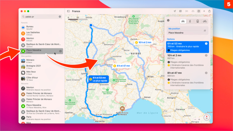This screenshot has height=131, width=233.
Task: Open the Monaco guide
Action: (42, 61)
